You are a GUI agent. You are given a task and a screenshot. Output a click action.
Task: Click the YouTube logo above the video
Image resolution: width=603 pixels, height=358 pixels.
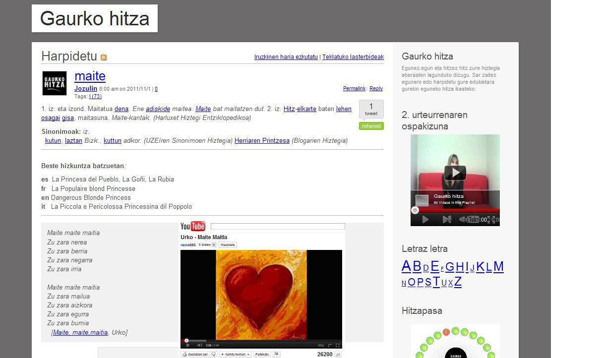coord(193,227)
